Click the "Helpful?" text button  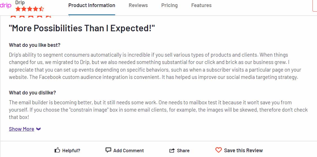point(71,151)
